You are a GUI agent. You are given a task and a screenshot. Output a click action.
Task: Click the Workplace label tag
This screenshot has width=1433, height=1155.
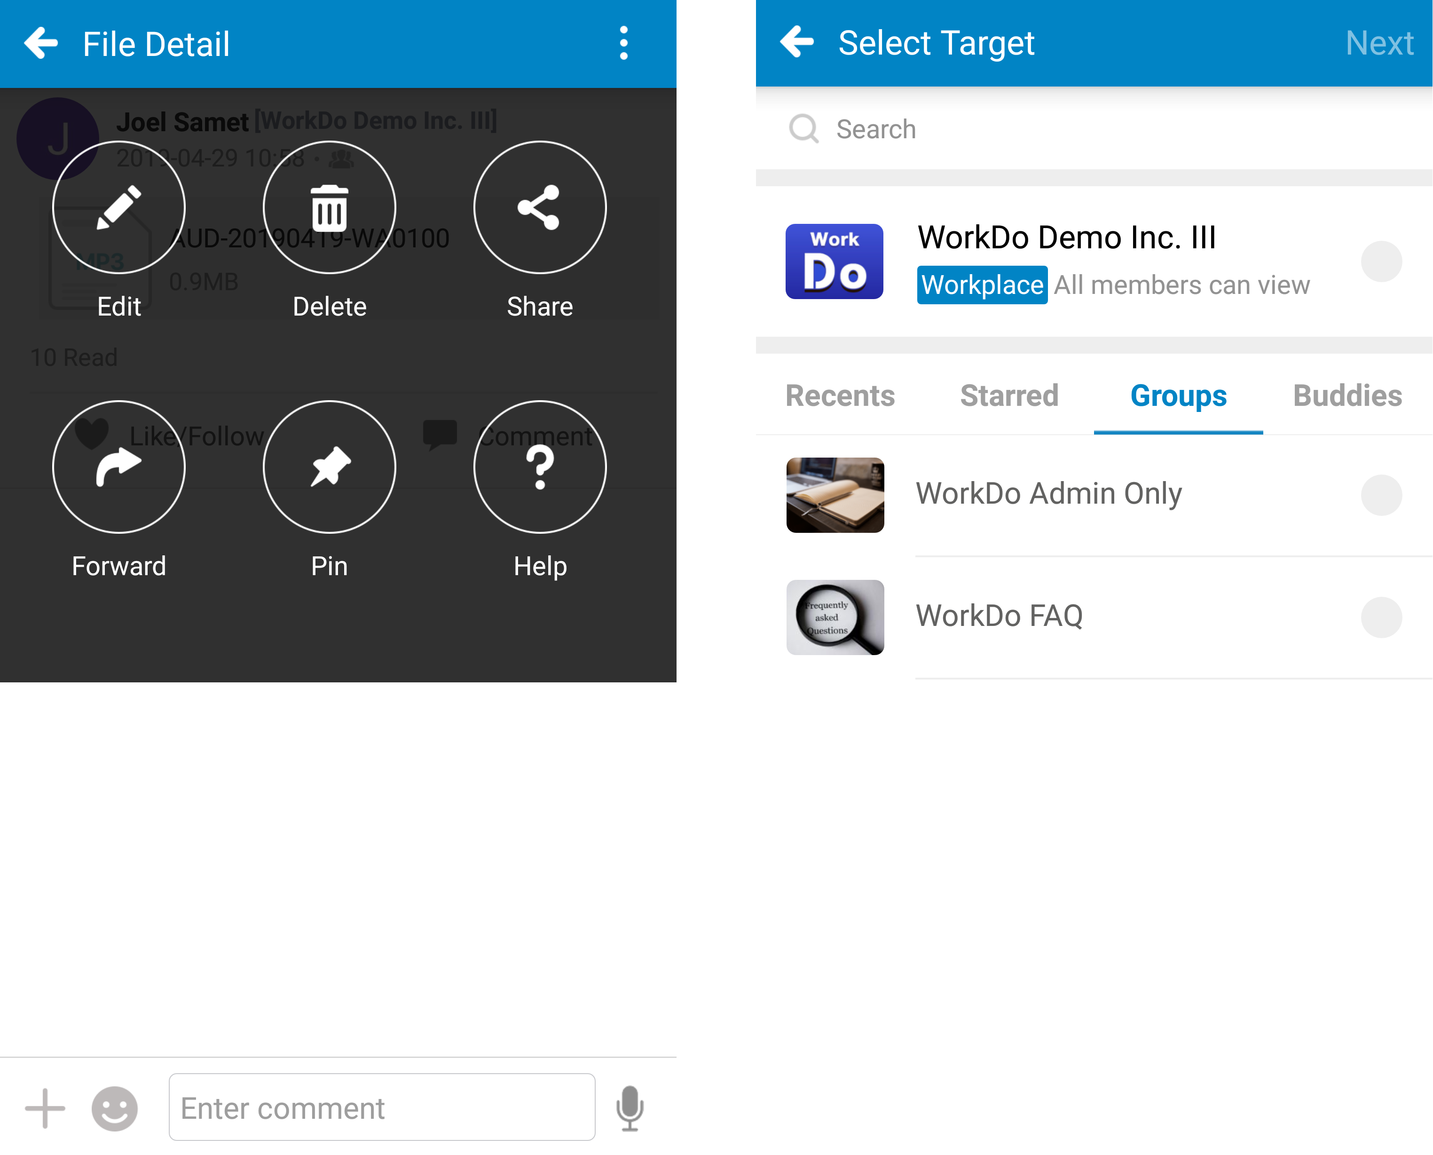click(x=982, y=285)
